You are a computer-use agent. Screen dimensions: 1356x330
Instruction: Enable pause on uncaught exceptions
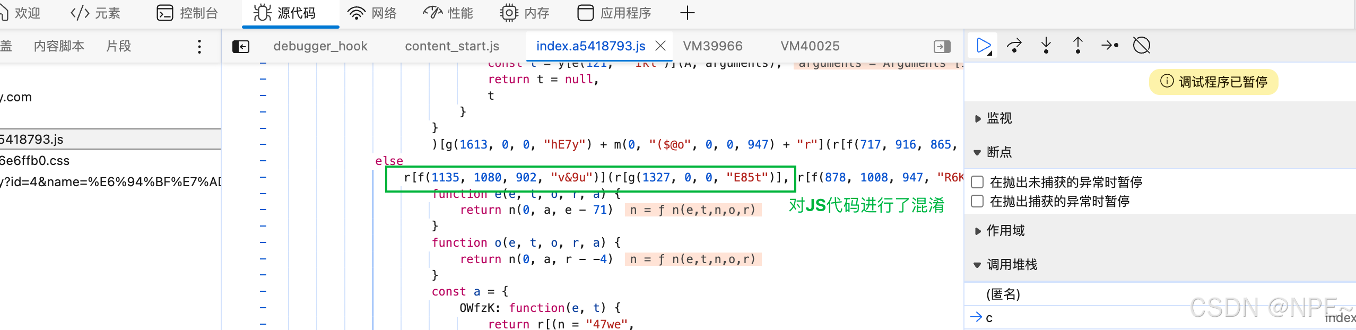(977, 183)
